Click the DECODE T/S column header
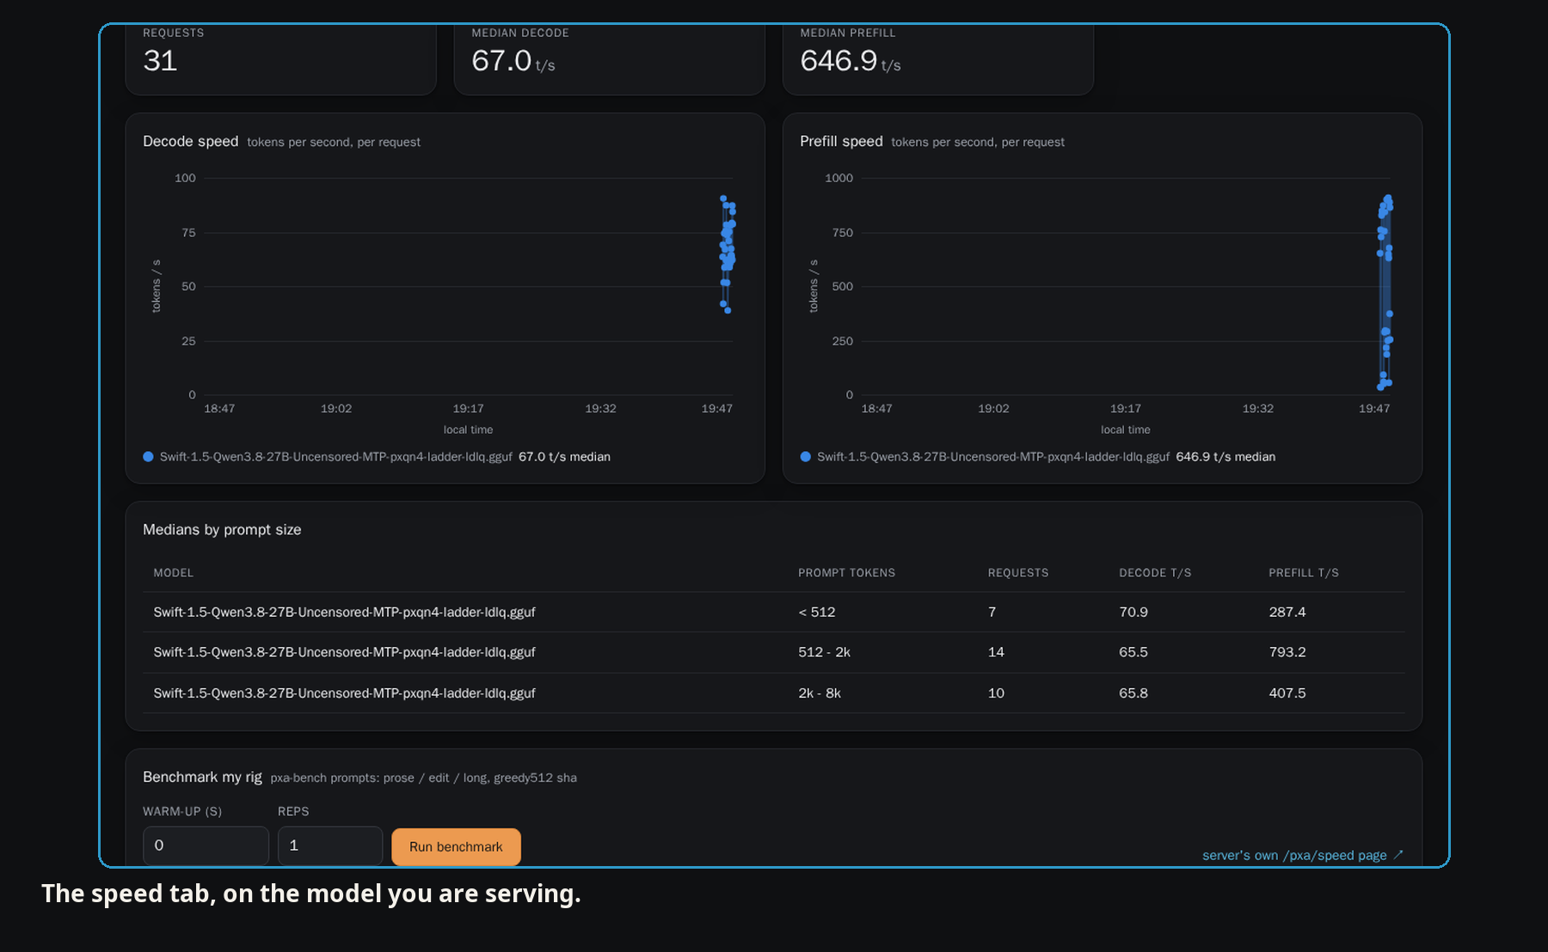The image size is (1548, 952). pyautogui.click(x=1155, y=572)
